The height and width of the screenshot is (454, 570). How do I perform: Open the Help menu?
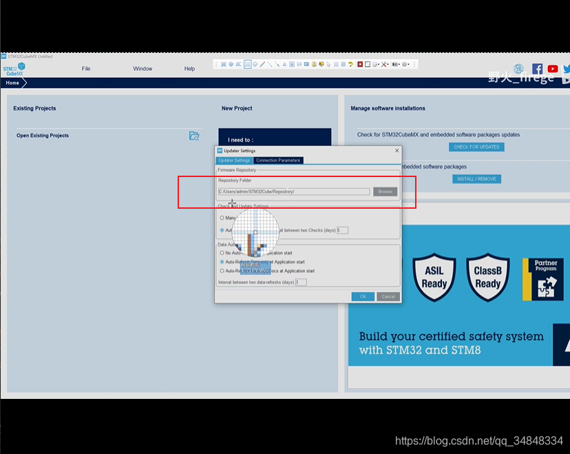pos(189,69)
